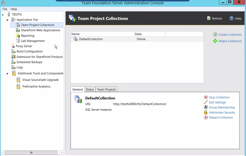Click the Edit Settings link
The image size is (246, 156).
tap(217, 102)
